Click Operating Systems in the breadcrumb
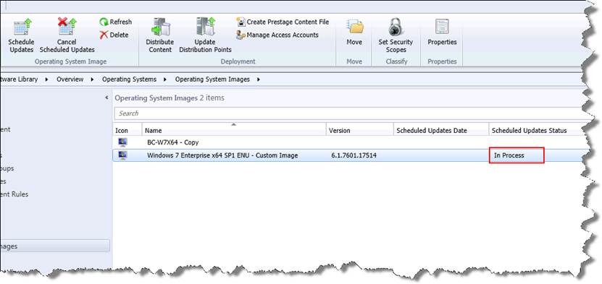The height and width of the screenshot is (284, 602). click(x=129, y=79)
